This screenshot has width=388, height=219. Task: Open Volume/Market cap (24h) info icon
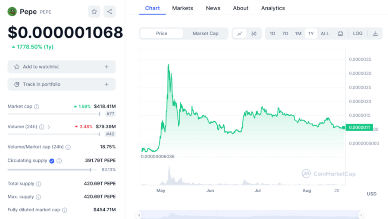[x=68, y=147]
